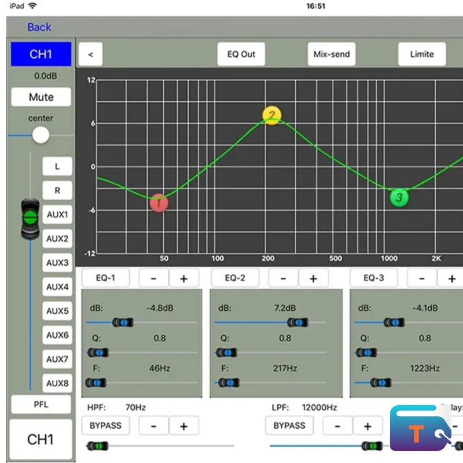Tap the EQ-1 plus button

184,278
